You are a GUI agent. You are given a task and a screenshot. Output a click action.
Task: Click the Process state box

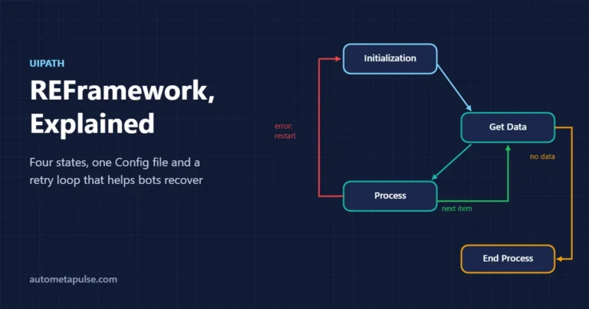(x=390, y=196)
